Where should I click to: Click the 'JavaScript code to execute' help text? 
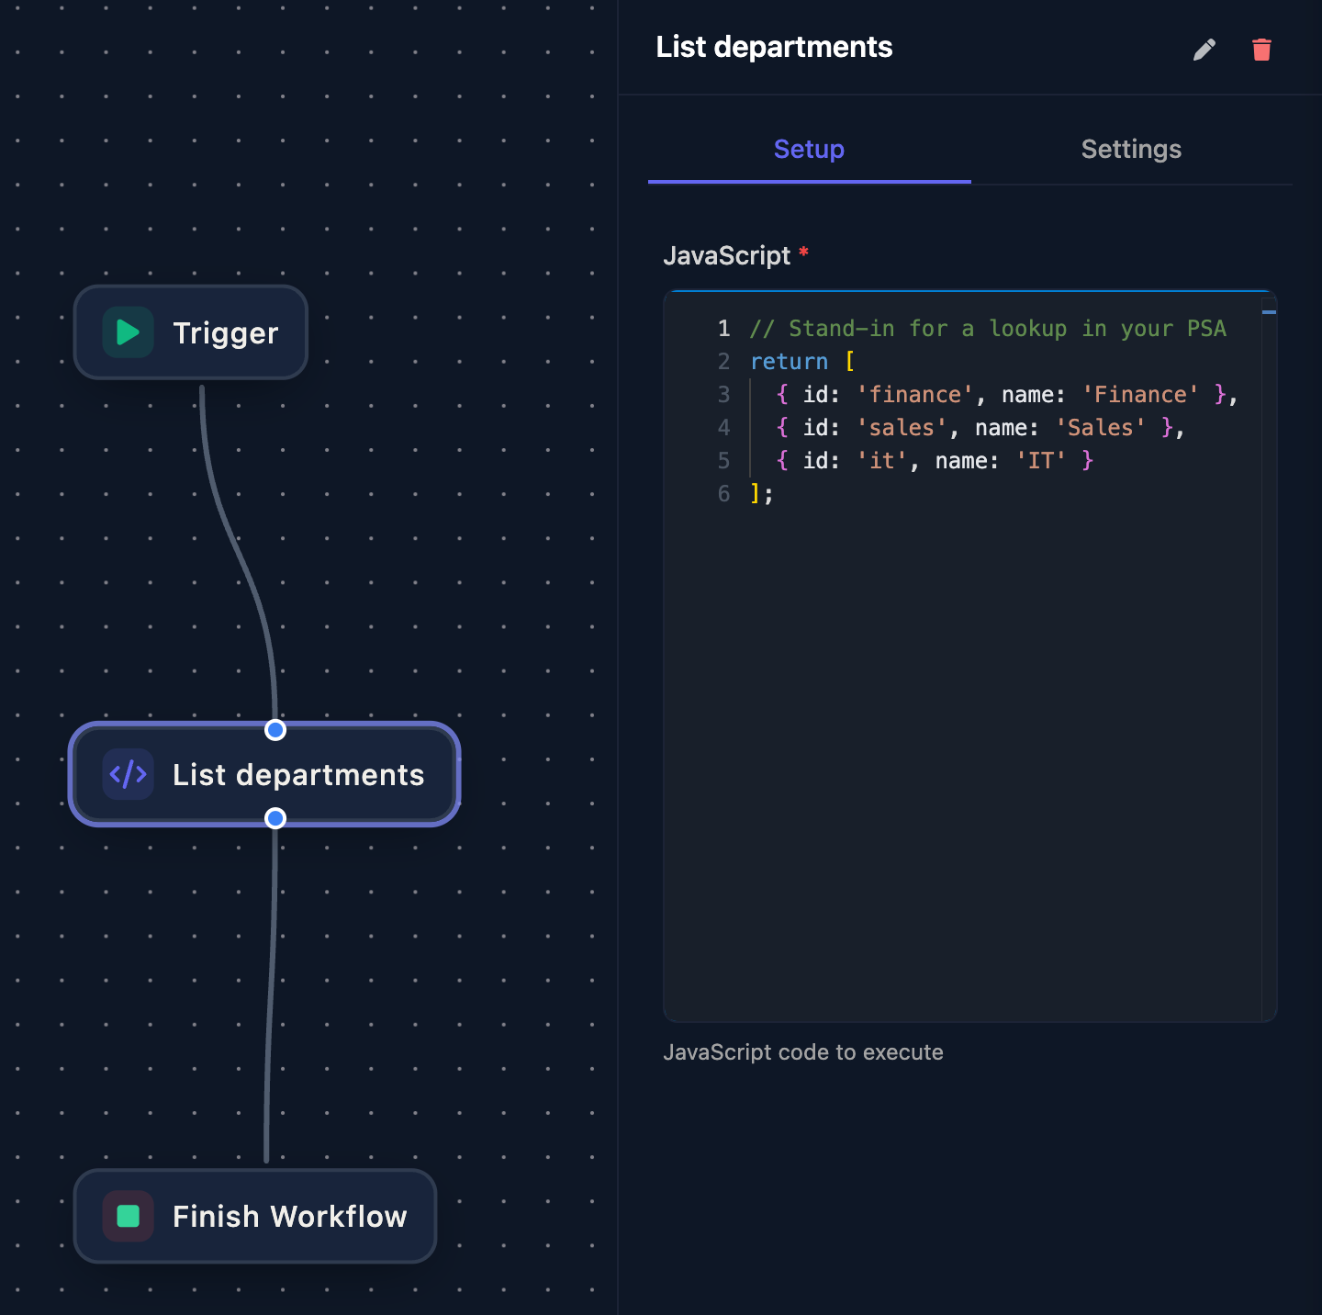click(x=803, y=1052)
